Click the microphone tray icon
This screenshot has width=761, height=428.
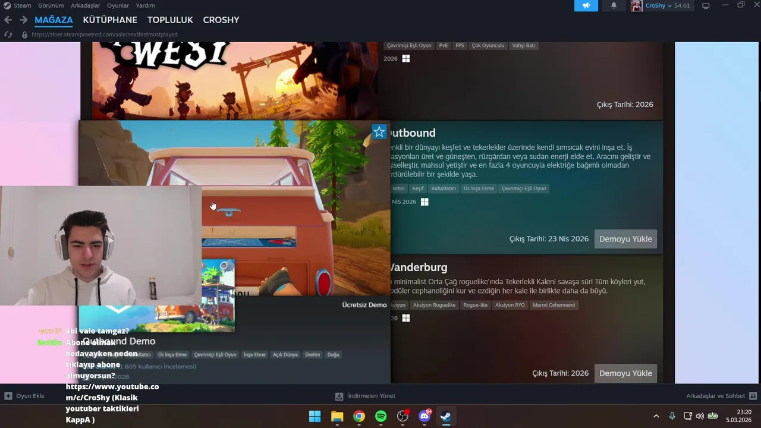tap(672, 416)
